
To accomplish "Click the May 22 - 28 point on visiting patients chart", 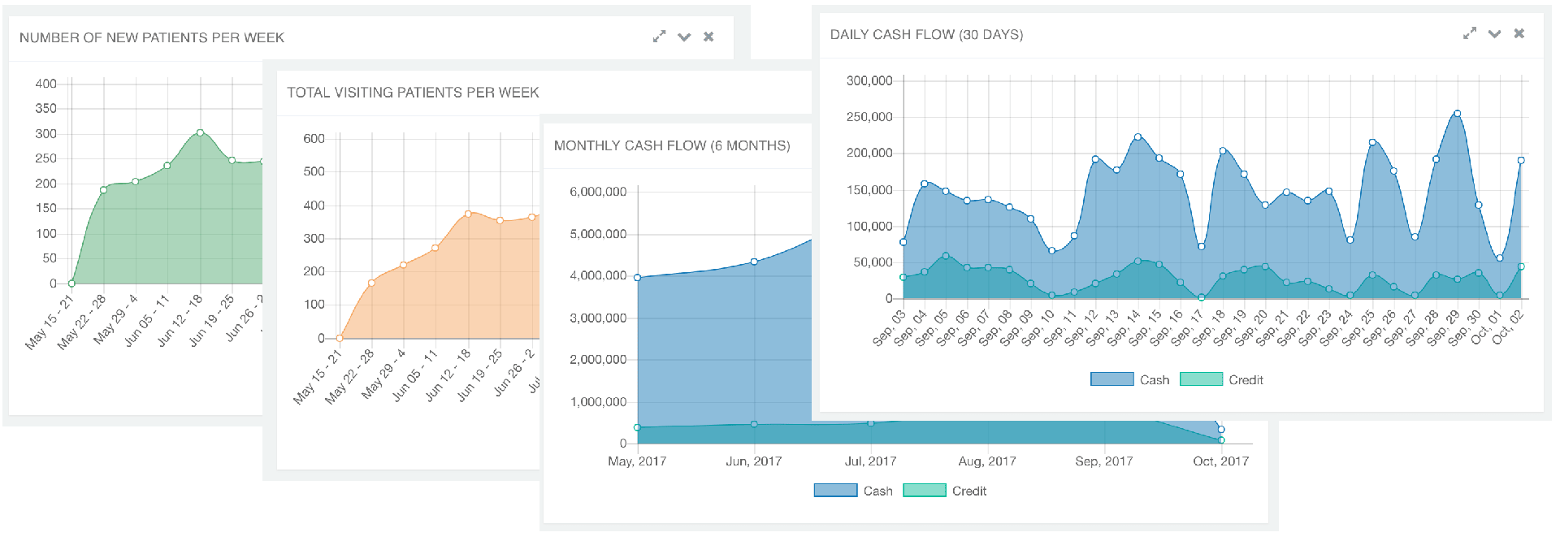I will [x=371, y=283].
